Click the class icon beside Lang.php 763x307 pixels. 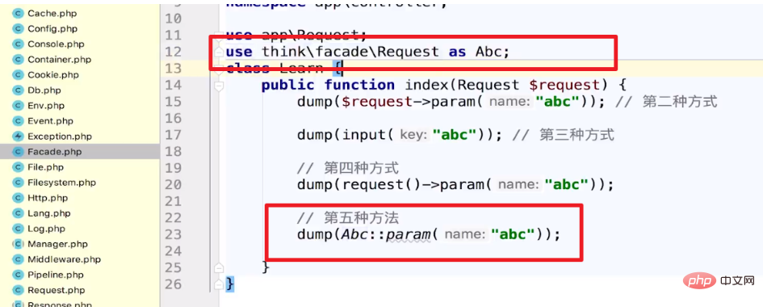18,213
